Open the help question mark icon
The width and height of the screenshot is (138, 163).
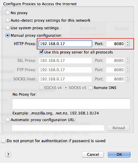8,155
